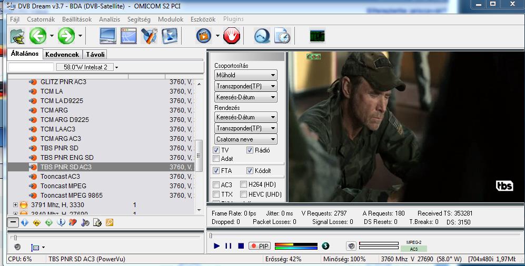Uncheck the Kódolt checkbox

[250, 170]
